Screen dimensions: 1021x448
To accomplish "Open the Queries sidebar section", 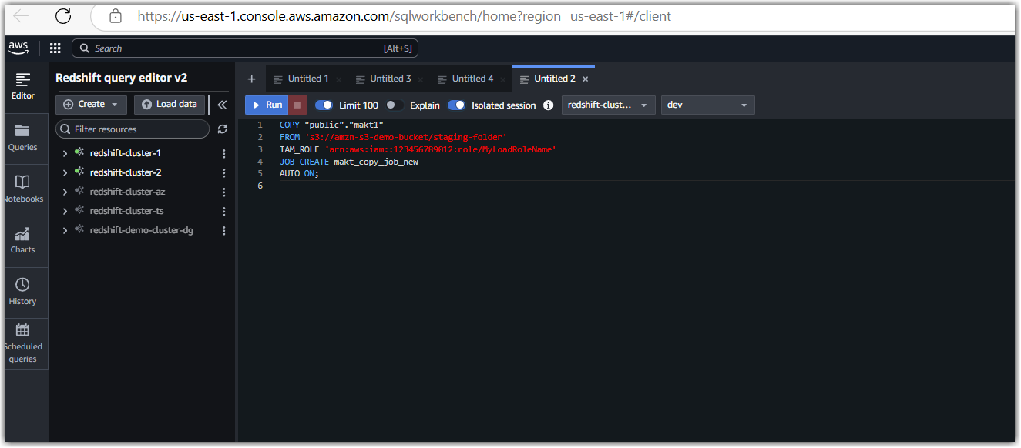I will pyautogui.click(x=23, y=137).
